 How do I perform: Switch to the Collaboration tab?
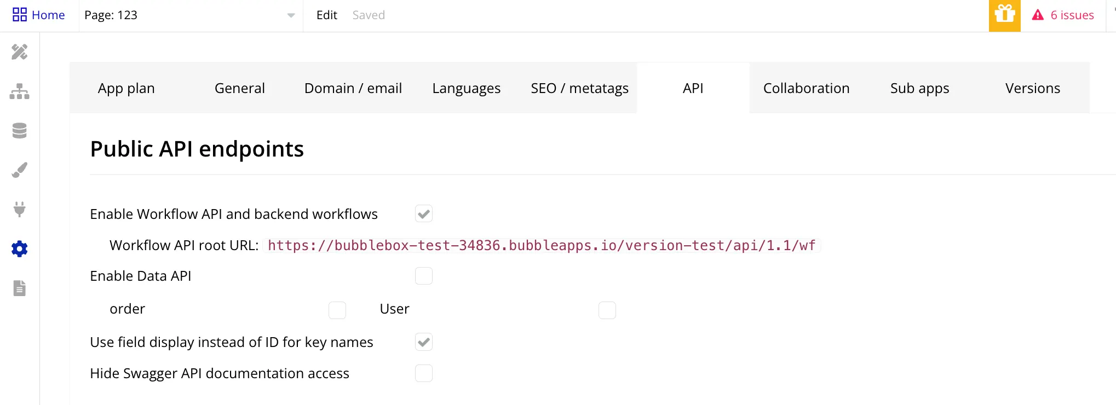806,88
